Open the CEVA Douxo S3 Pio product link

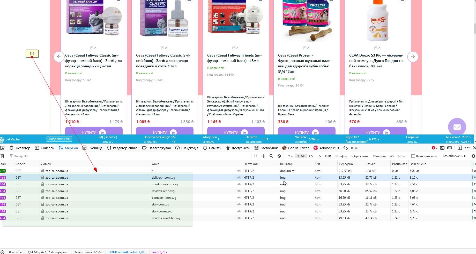pyautogui.click(x=376, y=61)
